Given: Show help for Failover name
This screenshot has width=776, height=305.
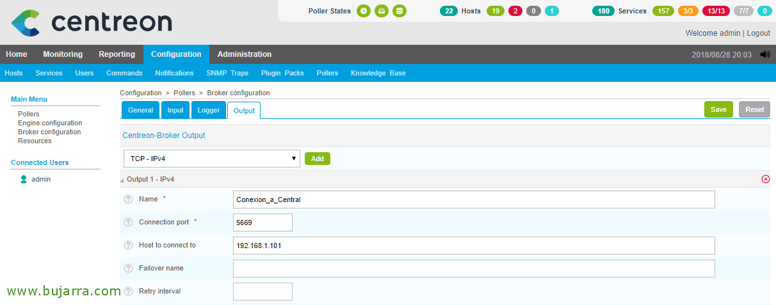Looking at the screenshot, I should [x=128, y=269].
